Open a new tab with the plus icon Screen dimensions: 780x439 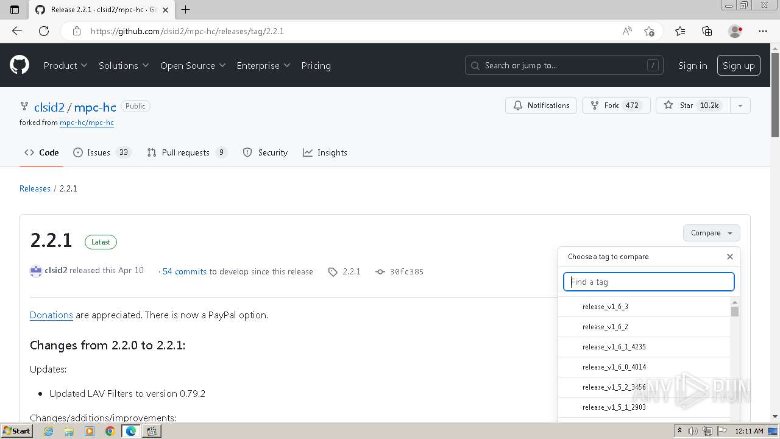(186, 10)
